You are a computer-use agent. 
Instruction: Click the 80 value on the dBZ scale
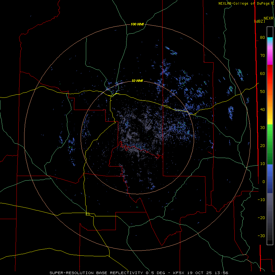tap(262, 37)
